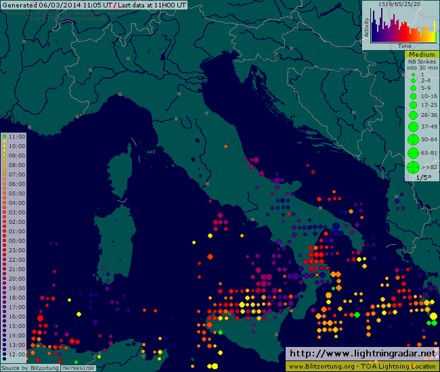Click the '10:00' time legend label
Viewport: 440px width, 372px height.
[x=17, y=146]
